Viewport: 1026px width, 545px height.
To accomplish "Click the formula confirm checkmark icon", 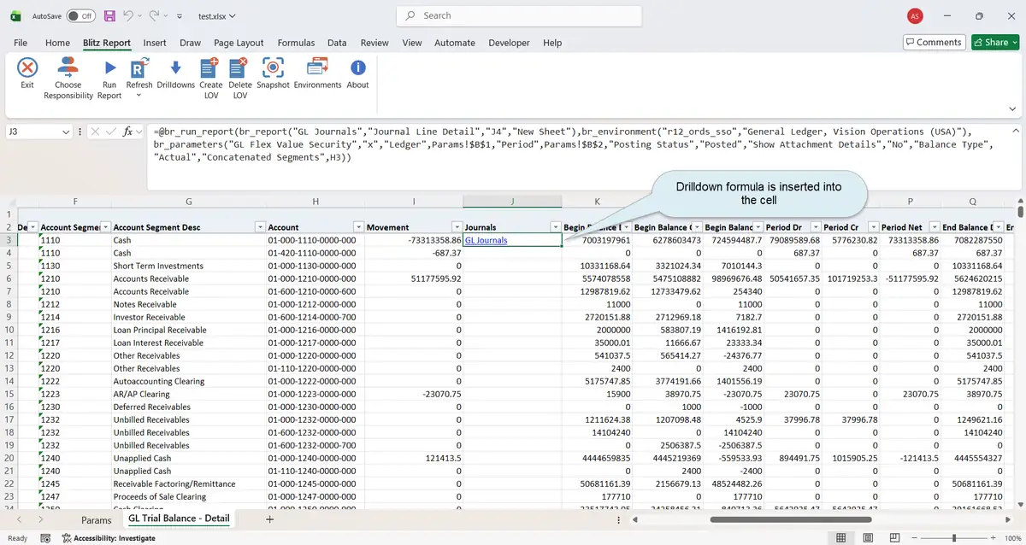I will click(x=111, y=132).
